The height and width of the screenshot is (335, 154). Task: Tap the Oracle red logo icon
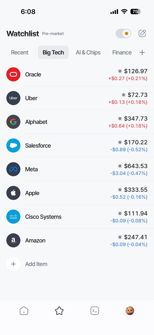tap(13, 74)
